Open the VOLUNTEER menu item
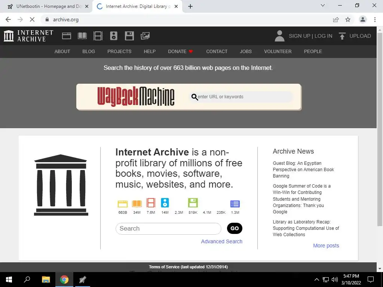The image size is (383, 287). click(x=278, y=52)
